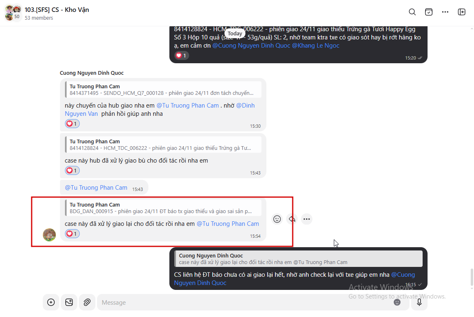The width and height of the screenshot is (474, 317).
Task: Start voice message with microphone icon
Action: 419,302
